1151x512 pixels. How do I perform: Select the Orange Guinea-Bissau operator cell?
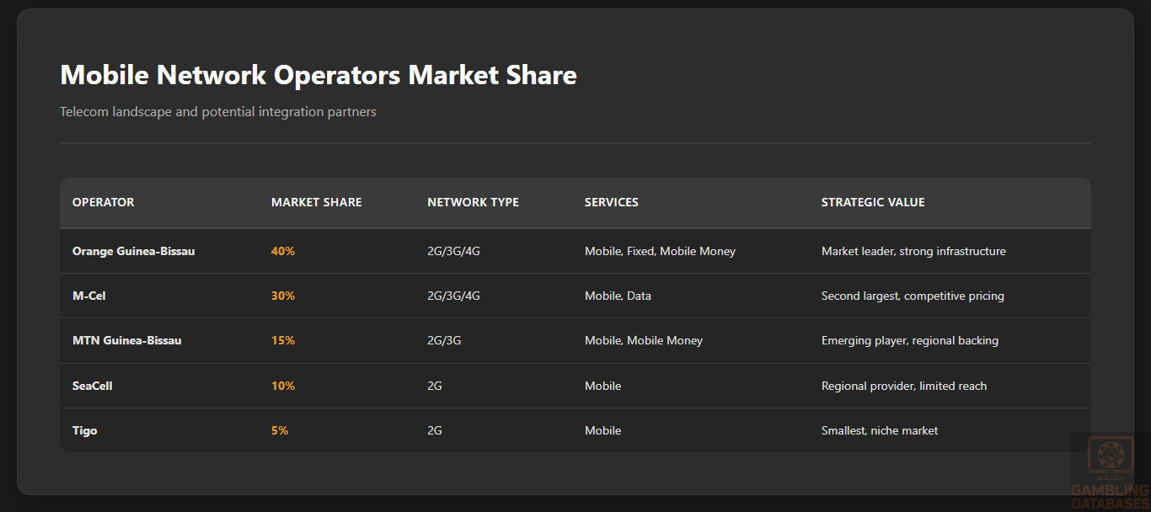click(133, 251)
